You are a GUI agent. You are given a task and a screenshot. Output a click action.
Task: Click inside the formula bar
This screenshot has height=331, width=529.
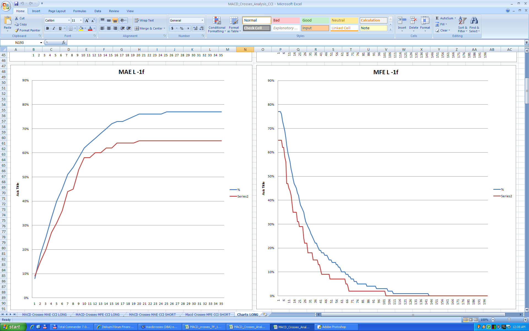[276, 43]
